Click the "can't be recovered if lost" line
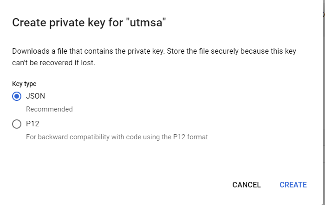325x205 pixels. [53, 62]
